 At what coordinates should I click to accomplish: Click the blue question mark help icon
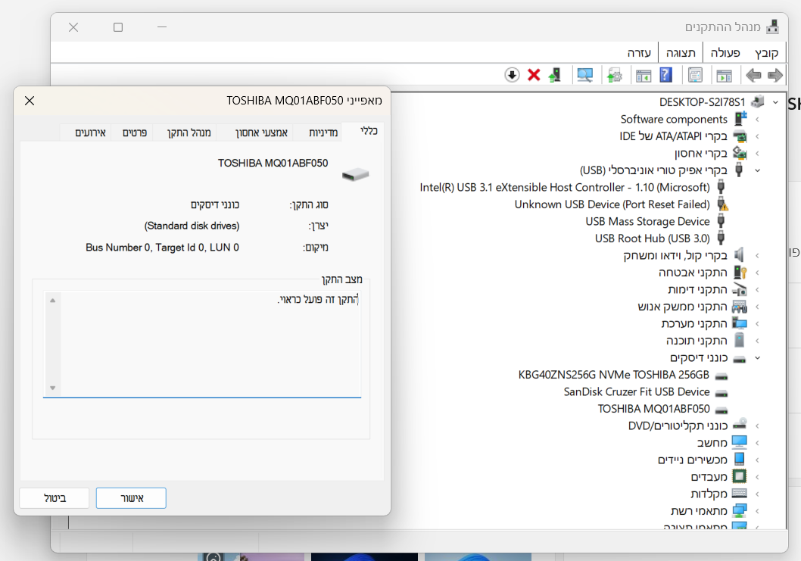click(x=665, y=75)
